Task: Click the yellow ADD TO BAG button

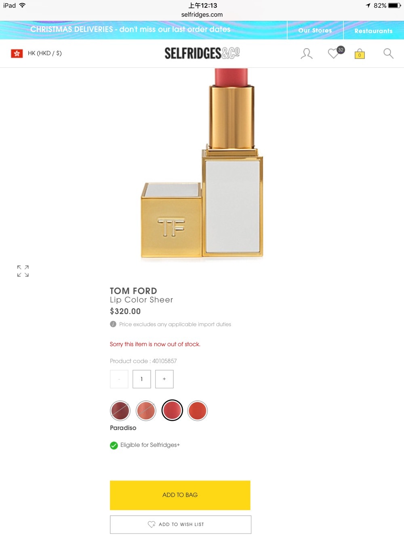Action: (x=180, y=495)
